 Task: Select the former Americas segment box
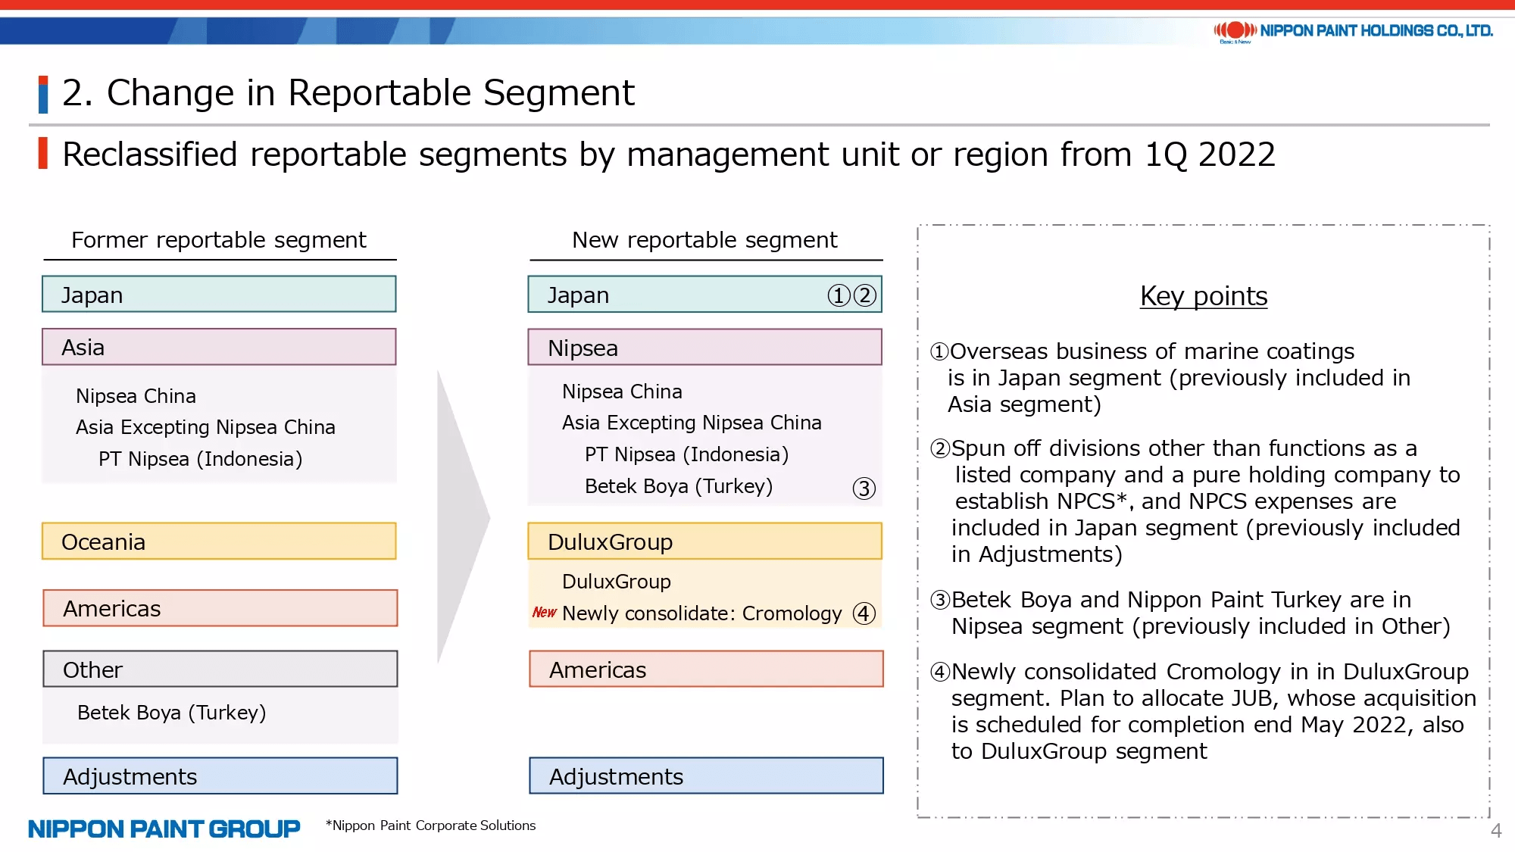[220, 608]
